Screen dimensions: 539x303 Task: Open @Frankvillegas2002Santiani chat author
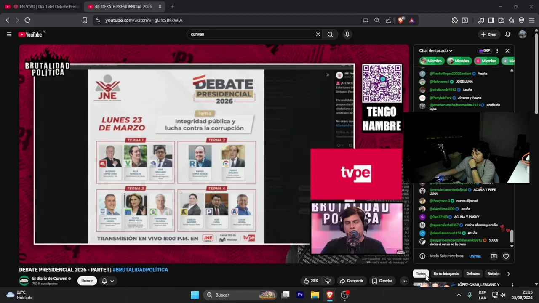450,74
